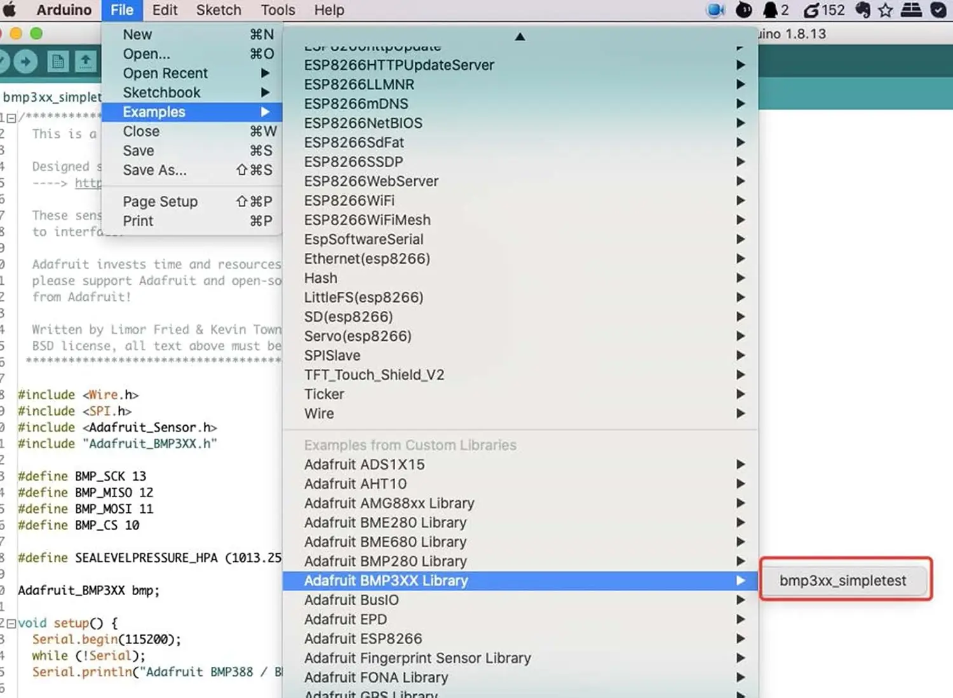Select the bmp3xx_simpletest example

tap(843, 580)
